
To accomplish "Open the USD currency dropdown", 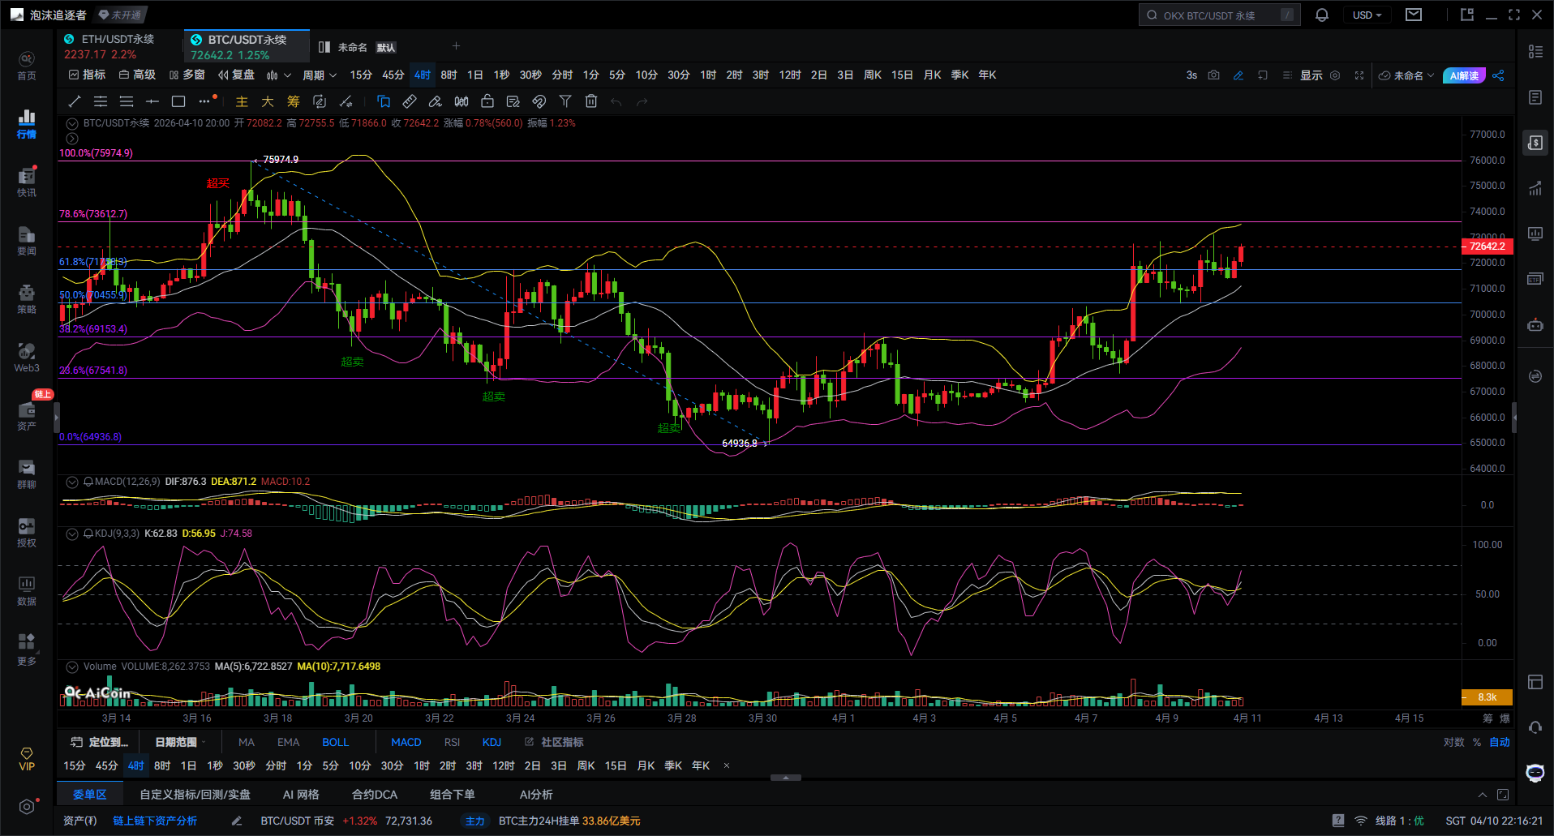I will [x=1367, y=15].
